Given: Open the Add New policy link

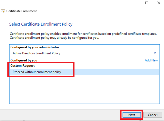Looking at the screenshot, I should tap(151, 60).
